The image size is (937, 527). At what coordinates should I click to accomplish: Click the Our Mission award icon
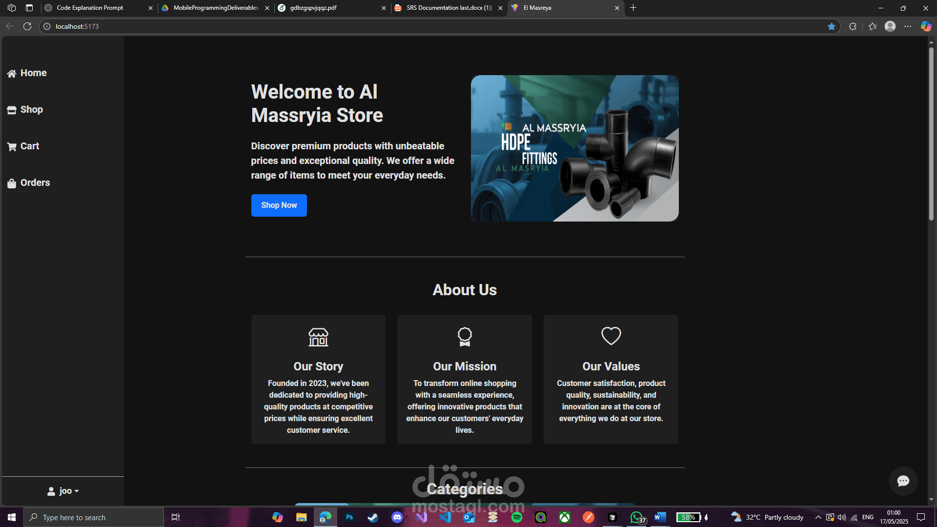click(x=465, y=337)
